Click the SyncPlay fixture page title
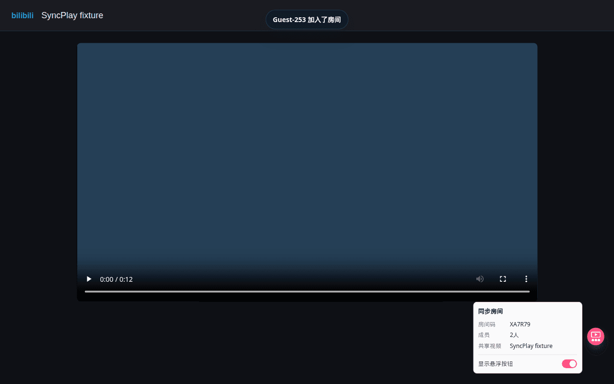The height and width of the screenshot is (384, 614). 72,15
